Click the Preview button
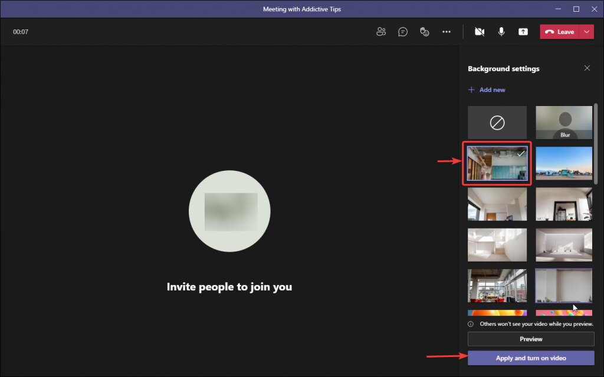604x377 pixels. pos(530,339)
